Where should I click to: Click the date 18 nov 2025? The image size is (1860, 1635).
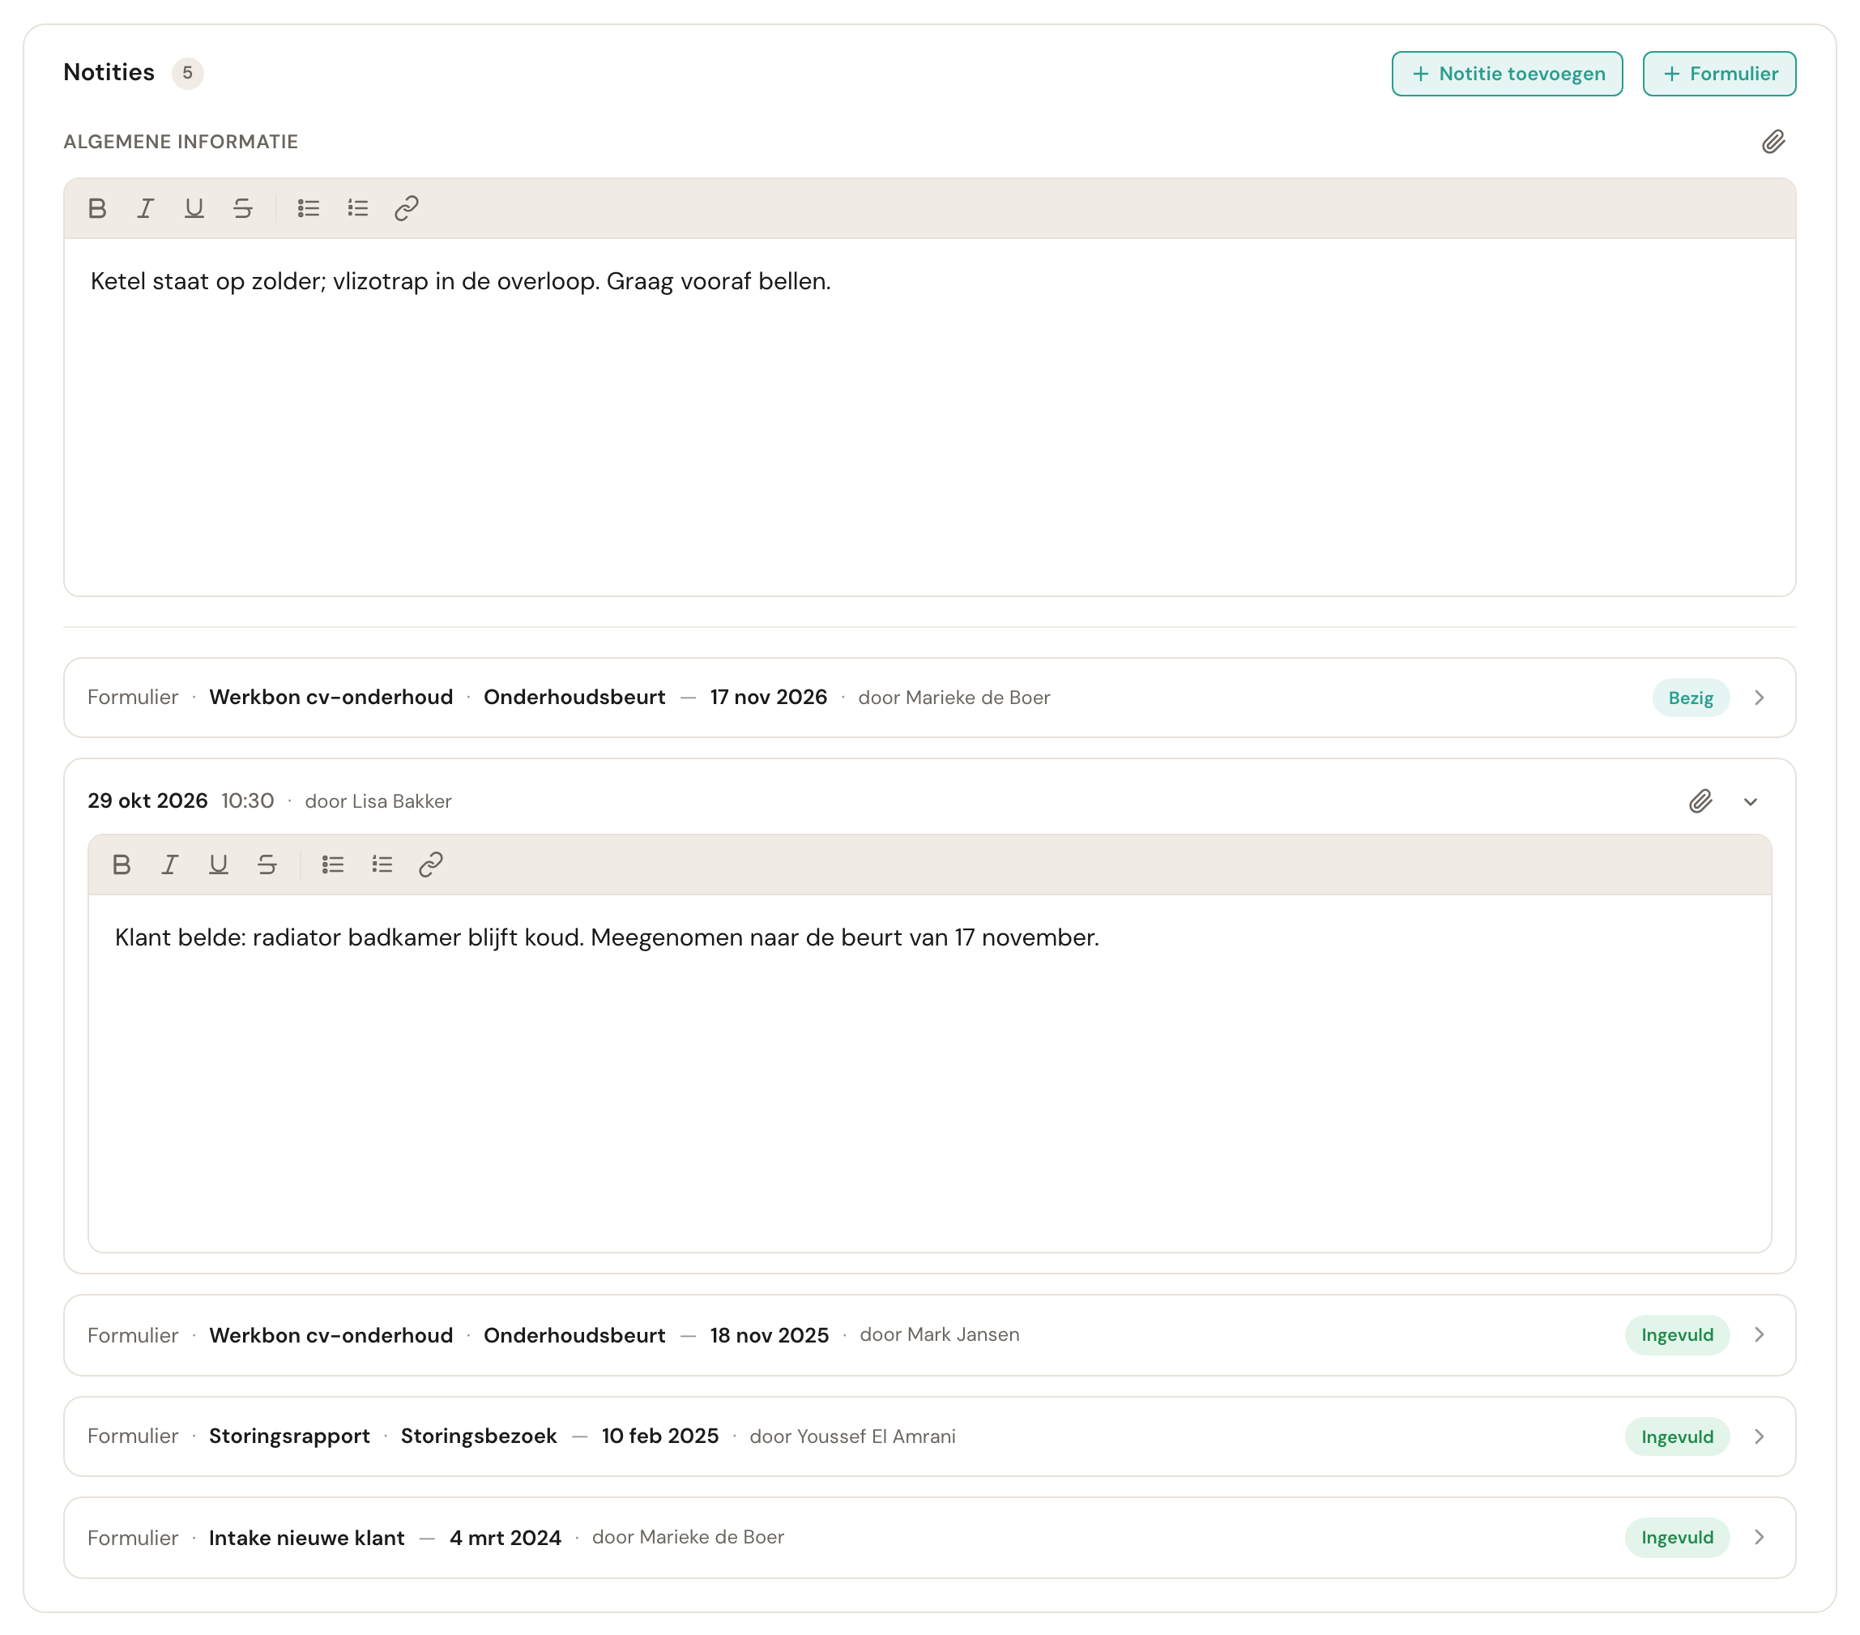pyautogui.click(x=769, y=1334)
